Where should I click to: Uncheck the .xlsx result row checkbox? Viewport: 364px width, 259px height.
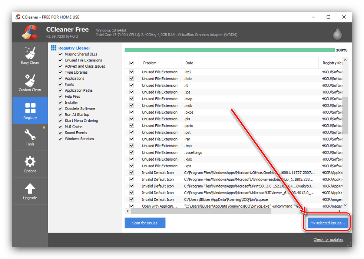coord(132,159)
